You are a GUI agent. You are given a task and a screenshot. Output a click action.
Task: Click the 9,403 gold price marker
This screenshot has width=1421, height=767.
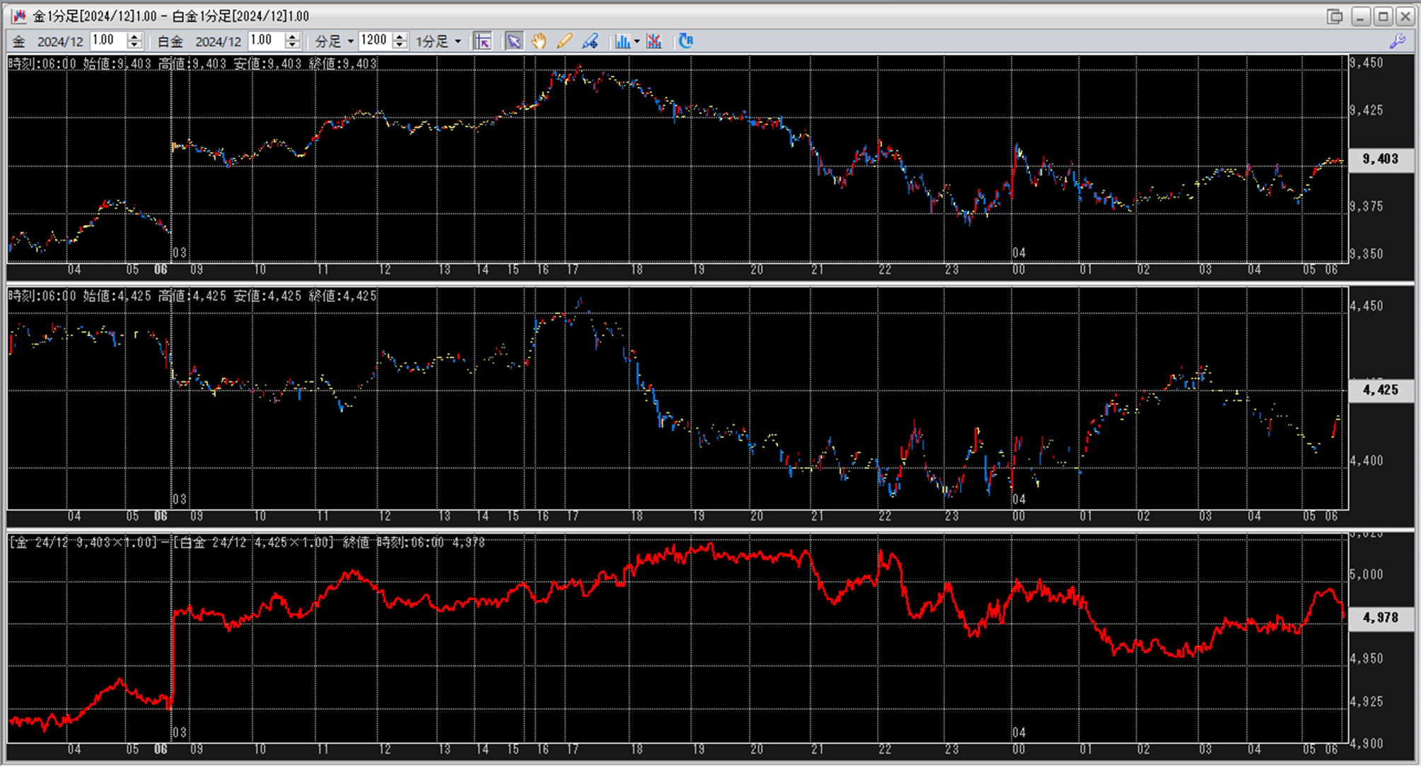point(1380,159)
